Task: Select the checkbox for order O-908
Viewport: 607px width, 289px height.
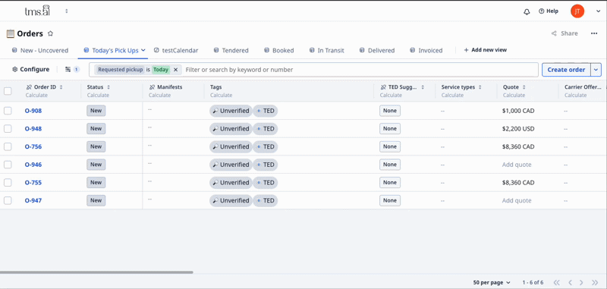Action: (x=8, y=111)
